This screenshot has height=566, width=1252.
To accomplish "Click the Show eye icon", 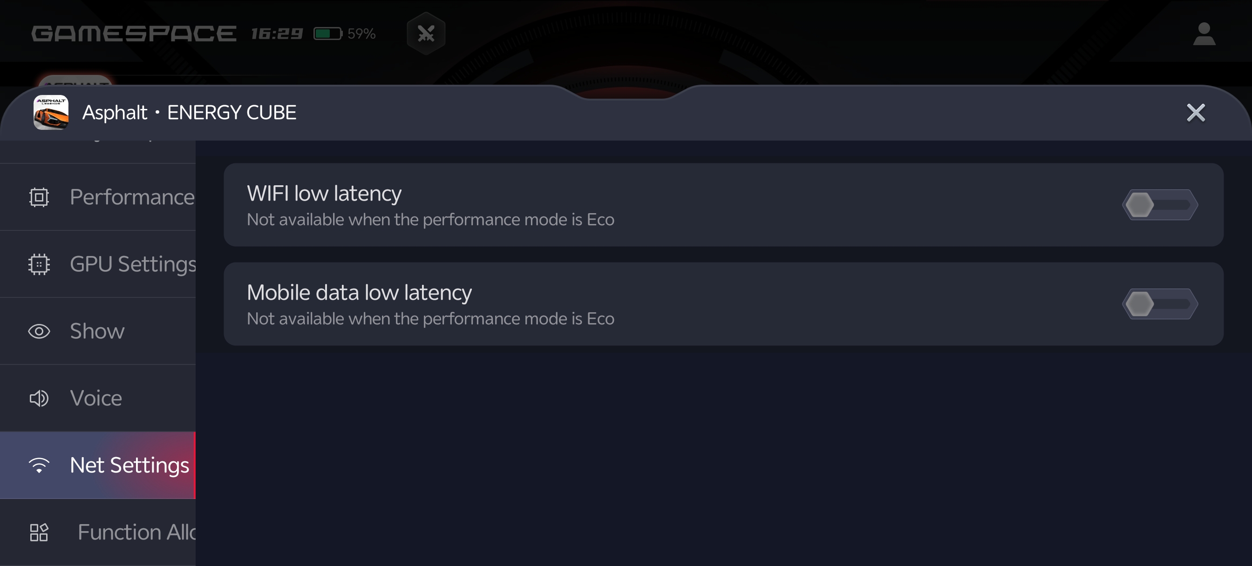I will tap(39, 331).
